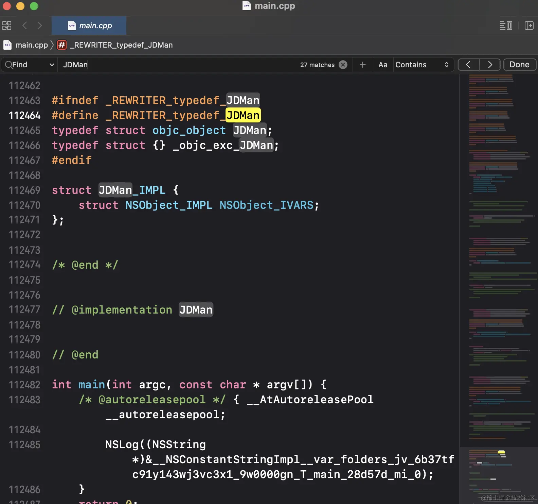The image size is (538, 504).
Task: Select the main.cpp editor tab
Action: 89,26
